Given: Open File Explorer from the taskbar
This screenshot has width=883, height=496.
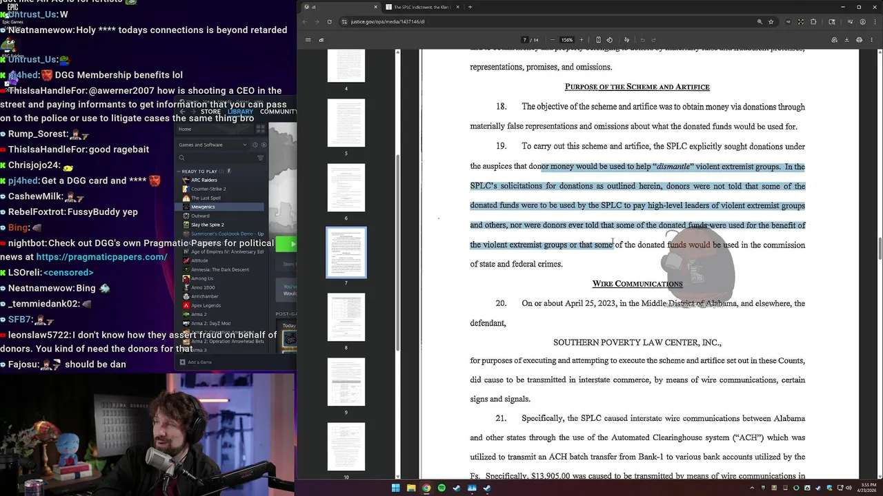Looking at the screenshot, I should point(411,488).
